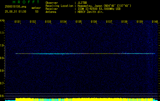Click the 0135 time marker

point(79,22)
